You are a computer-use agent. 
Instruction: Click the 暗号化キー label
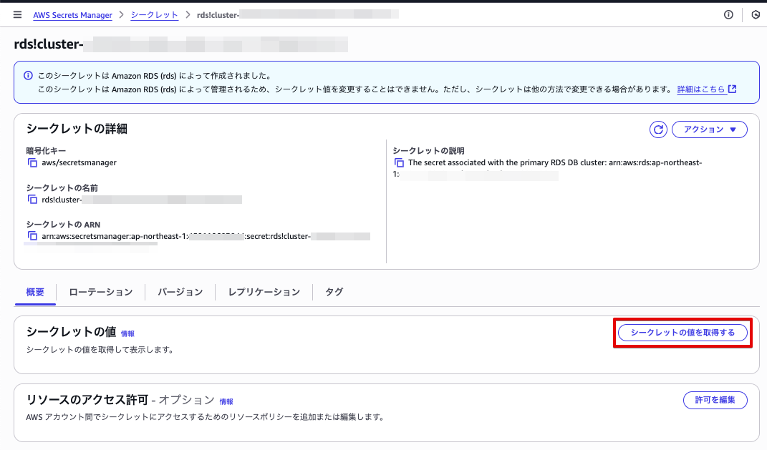click(x=46, y=151)
